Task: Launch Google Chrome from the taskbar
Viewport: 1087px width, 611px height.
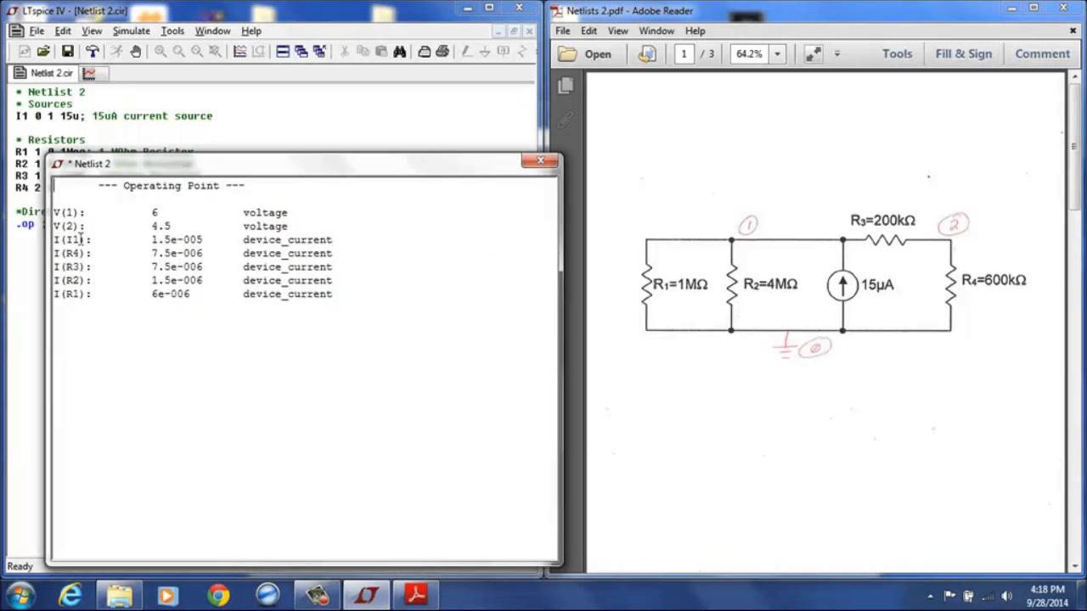Action: click(218, 595)
